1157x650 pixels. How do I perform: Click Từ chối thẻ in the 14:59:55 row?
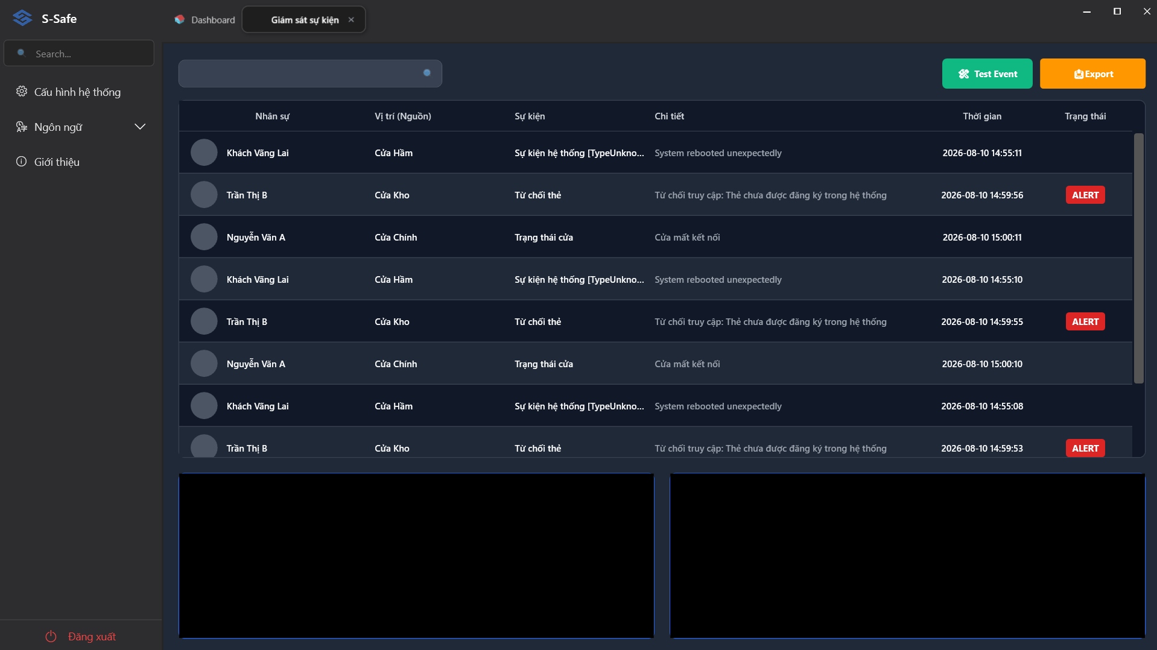click(537, 321)
